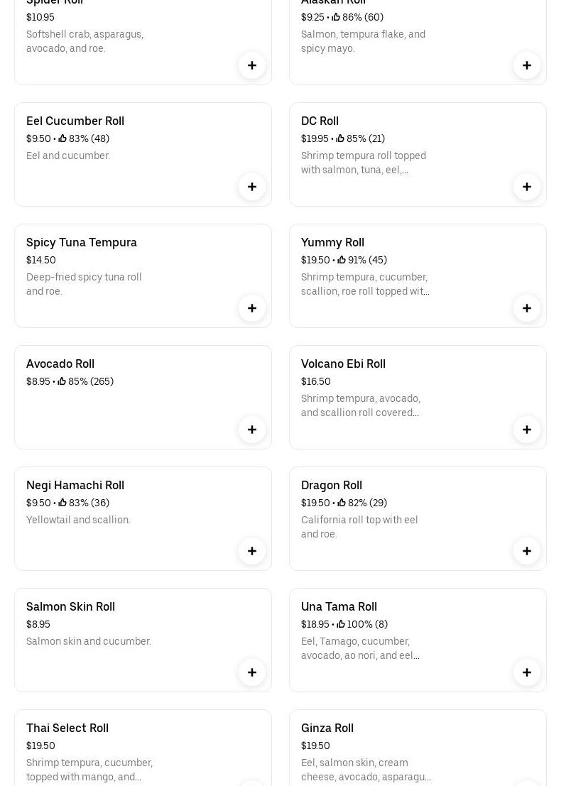
Task: Add Volcano Ebi Roll to cart
Action: click(x=527, y=430)
